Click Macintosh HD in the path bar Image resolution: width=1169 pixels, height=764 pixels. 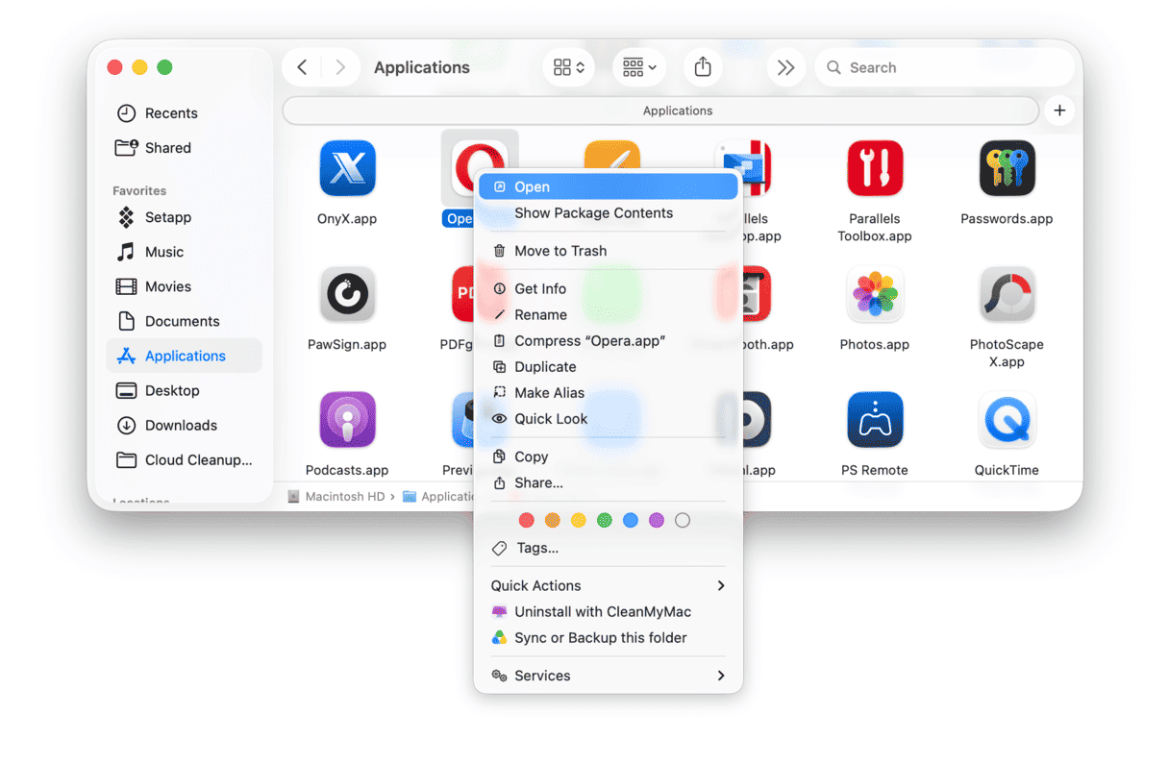pos(336,497)
